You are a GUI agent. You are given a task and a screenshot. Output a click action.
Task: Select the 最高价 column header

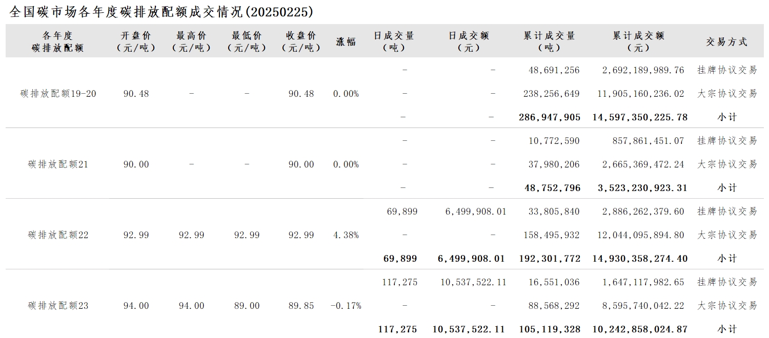(192, 42)
